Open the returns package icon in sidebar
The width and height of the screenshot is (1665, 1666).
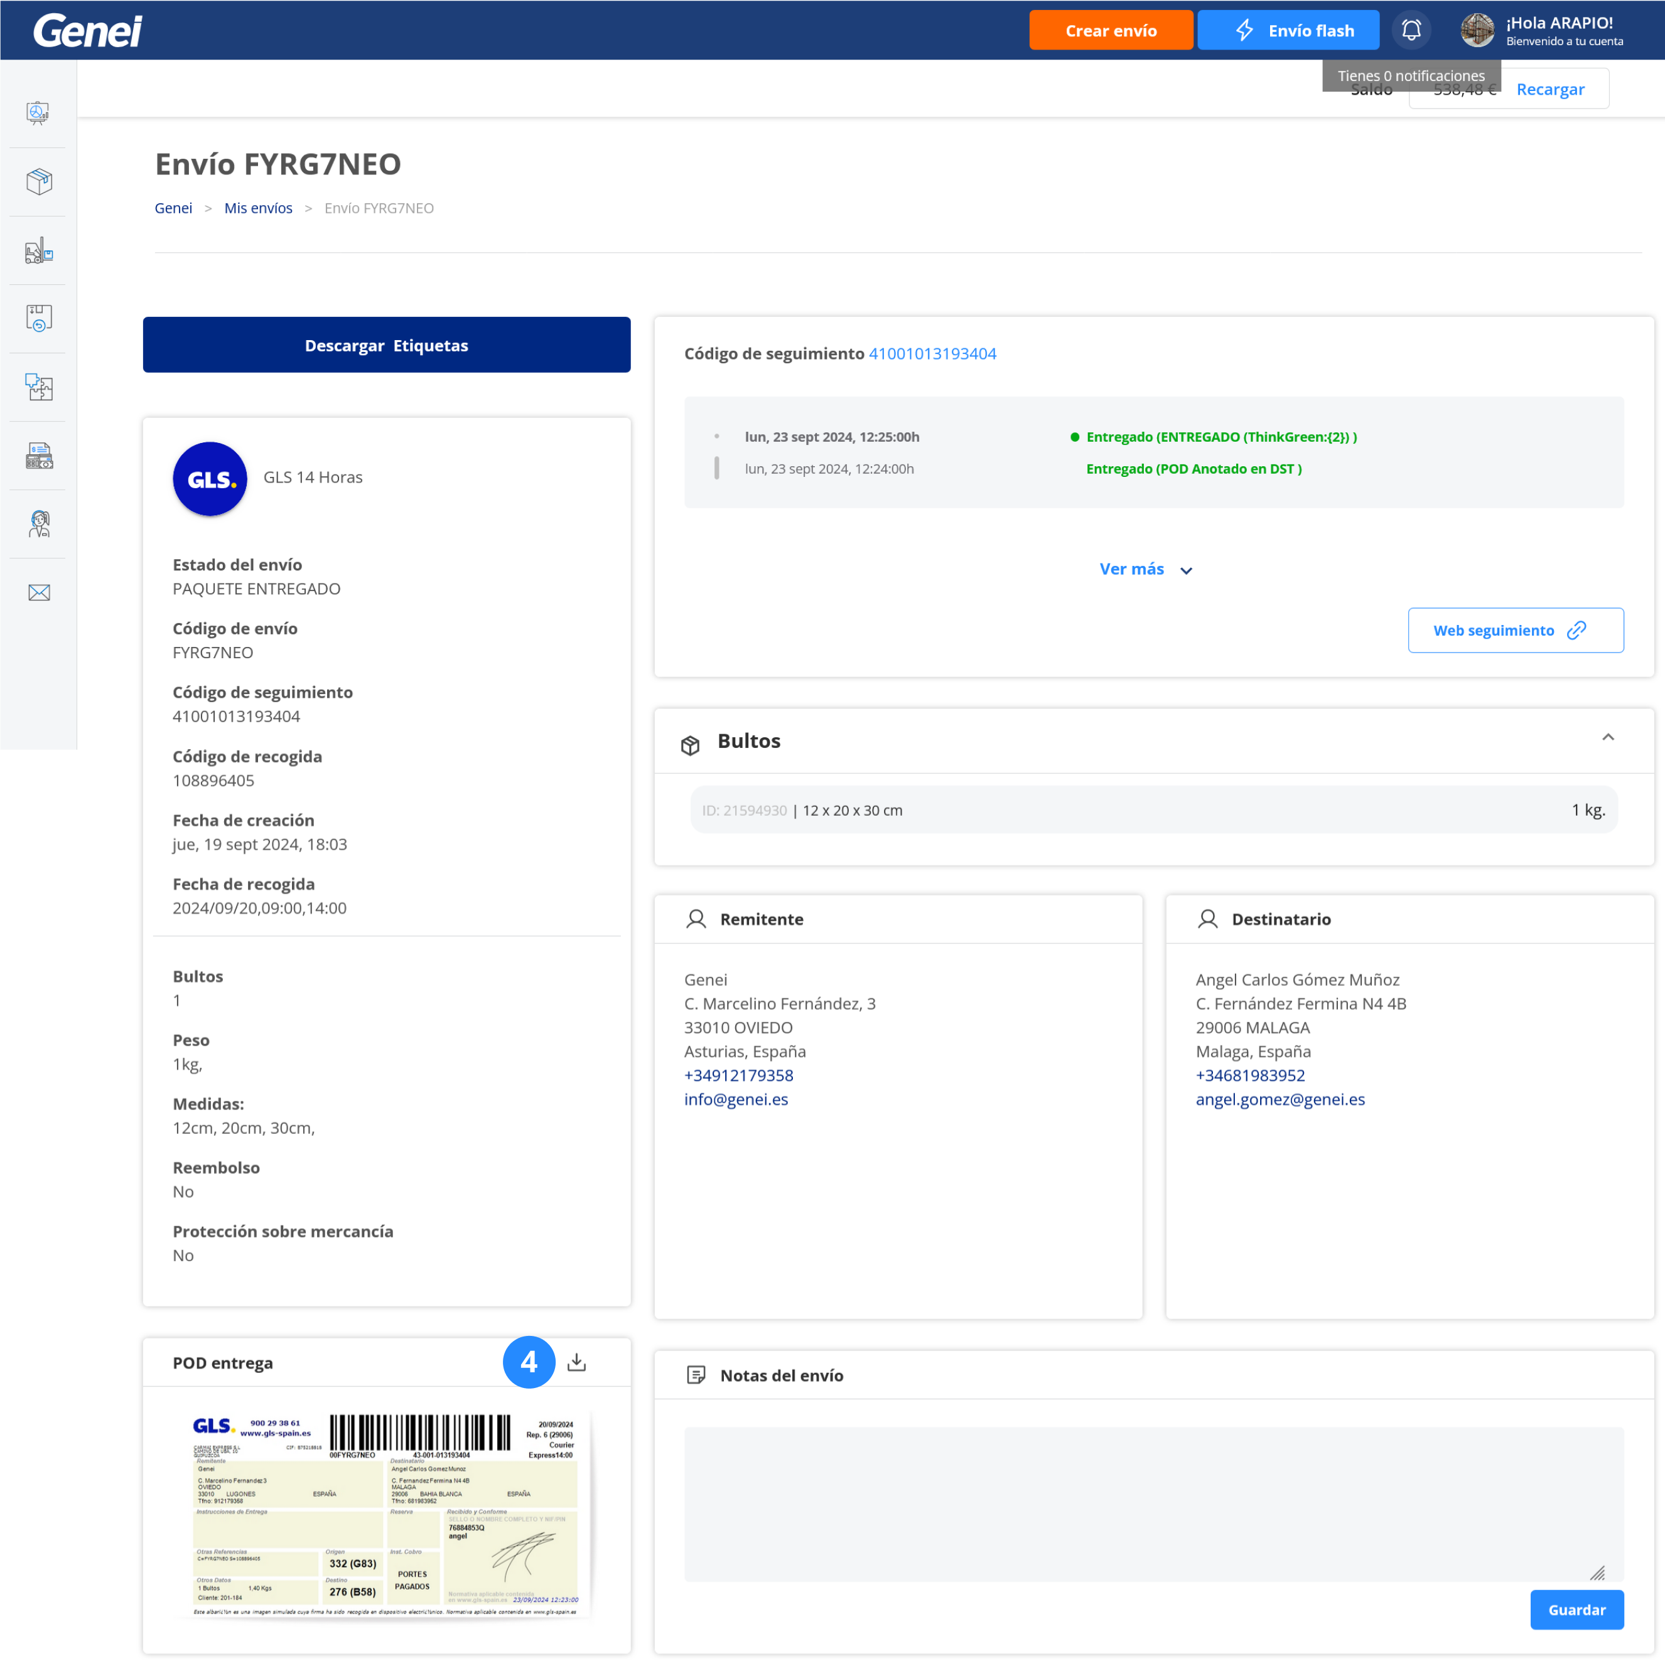click(x=39, y=318)
